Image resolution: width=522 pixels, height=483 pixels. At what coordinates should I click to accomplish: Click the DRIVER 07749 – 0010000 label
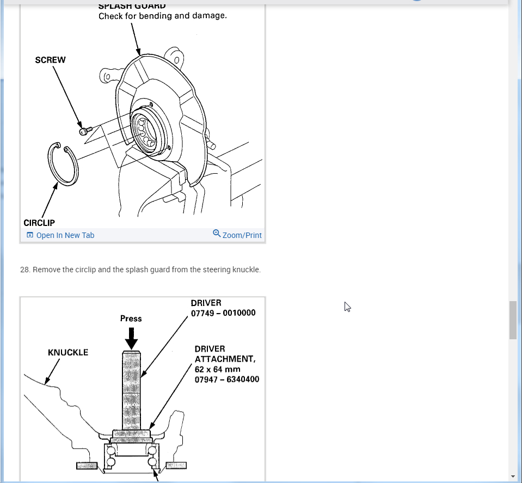223,308
